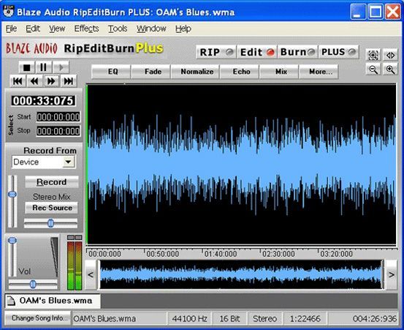Switch to Burn mode
Screen dimensions: 404x330
click(x=297, y=52)
